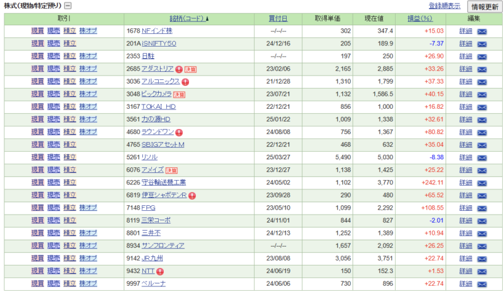Click mail icon in 日駐 row
Viewport: 504px width, 292px height.
pyautogui.click(x=482, y=57)
